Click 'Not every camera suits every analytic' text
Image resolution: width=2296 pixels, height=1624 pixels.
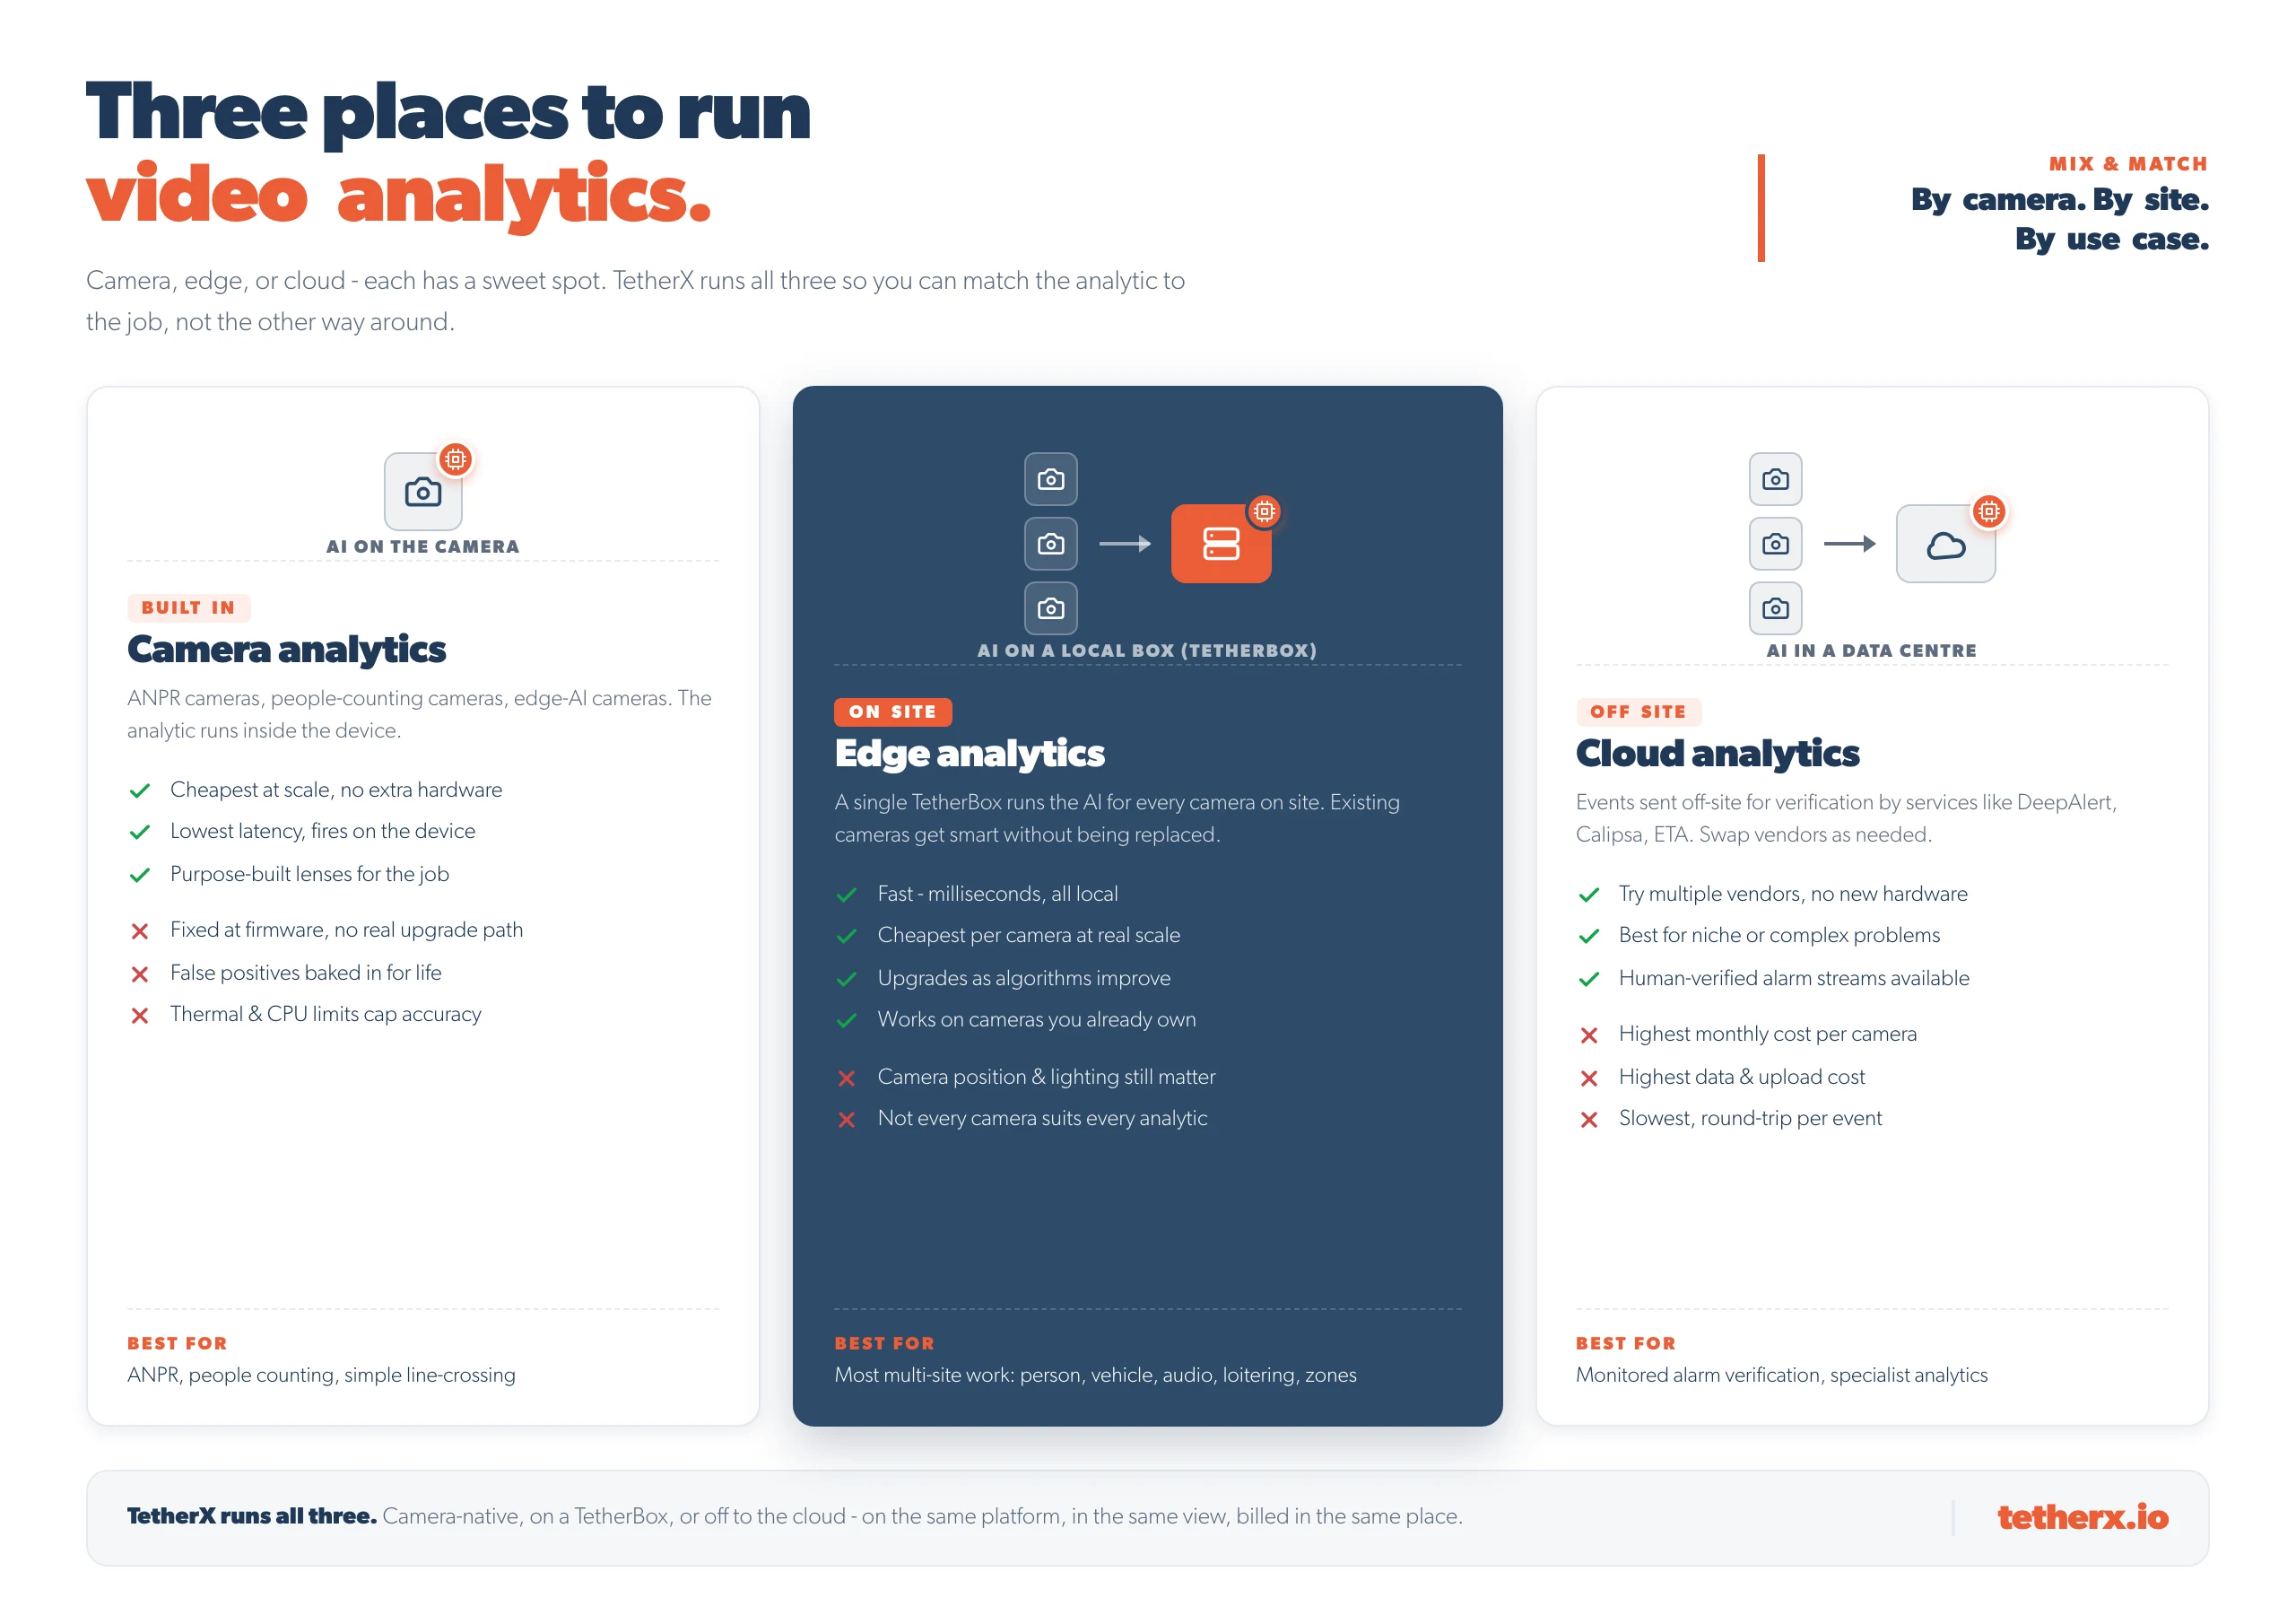coord(1043,1118)
